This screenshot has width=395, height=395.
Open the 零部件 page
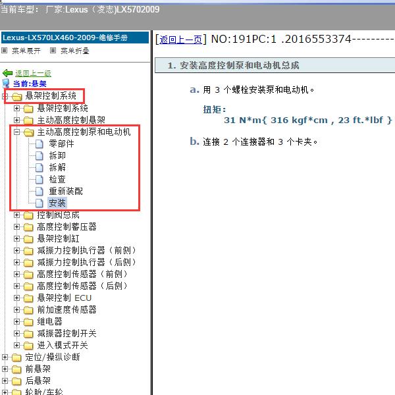click(x=61, y=144)
